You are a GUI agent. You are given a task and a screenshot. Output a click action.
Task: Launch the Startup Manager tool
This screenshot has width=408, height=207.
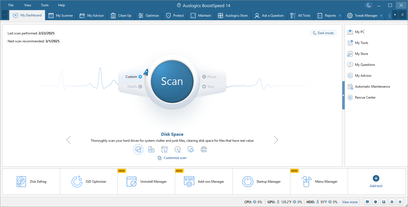coord(261,182)
